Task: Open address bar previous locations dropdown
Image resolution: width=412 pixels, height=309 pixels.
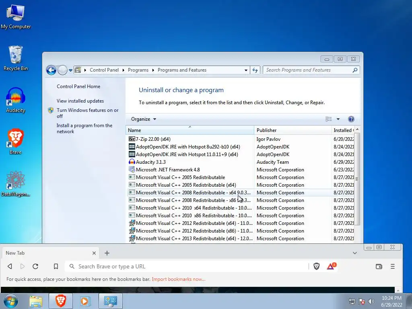Action: click(x=246, y=70)
